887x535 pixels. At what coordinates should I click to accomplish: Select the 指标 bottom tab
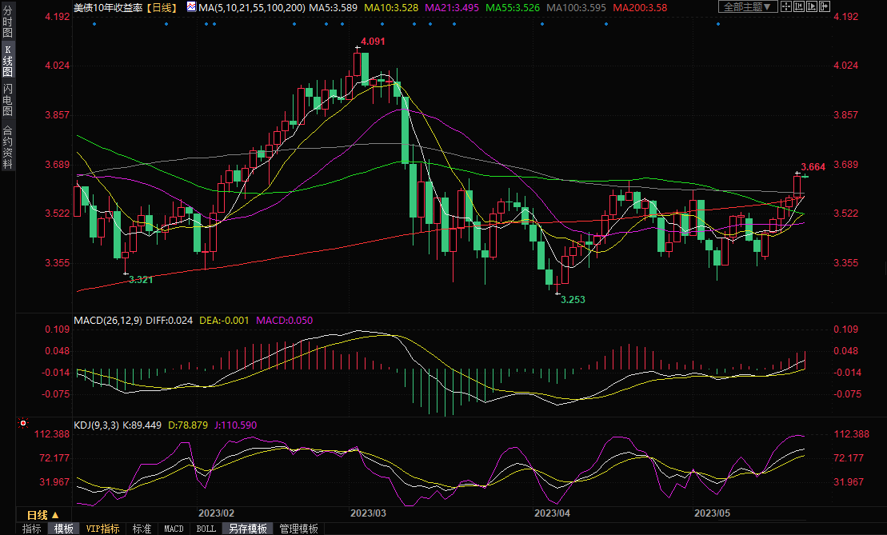32,529
